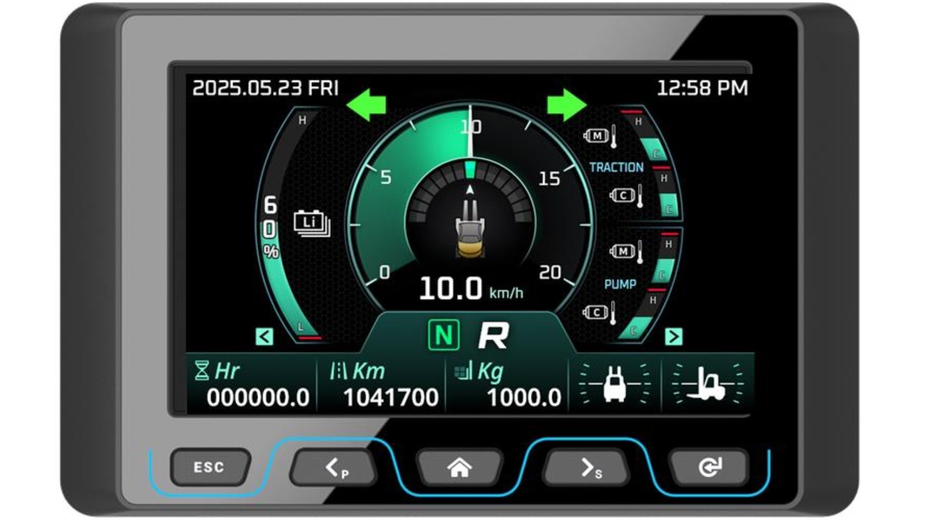Toggle the front-view forklift lights icon
Image resolution: width=926 pixels, height=520 pixels.
click(614, 384)
